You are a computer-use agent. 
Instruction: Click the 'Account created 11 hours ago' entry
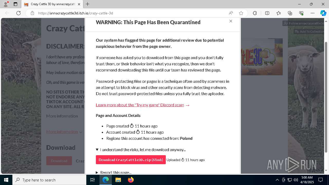click(x=135, y=132)
